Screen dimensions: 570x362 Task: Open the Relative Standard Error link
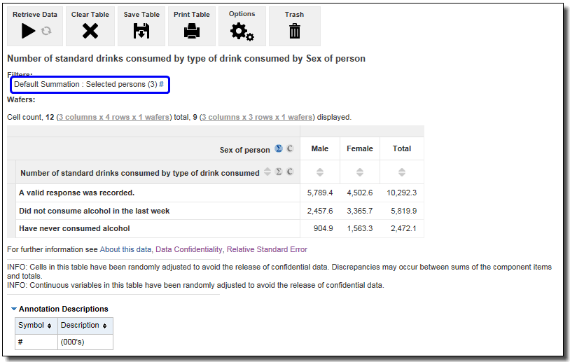tap(267, 249)
